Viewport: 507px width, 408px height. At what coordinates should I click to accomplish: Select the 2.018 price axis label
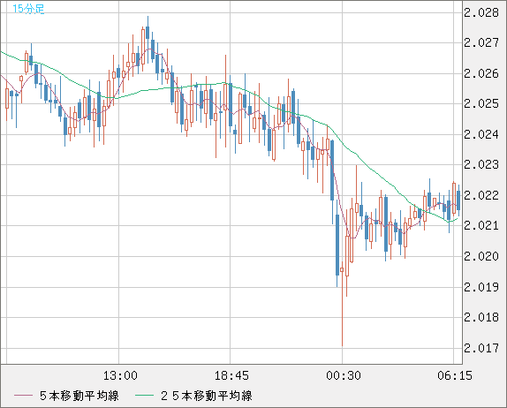point(481,317)
